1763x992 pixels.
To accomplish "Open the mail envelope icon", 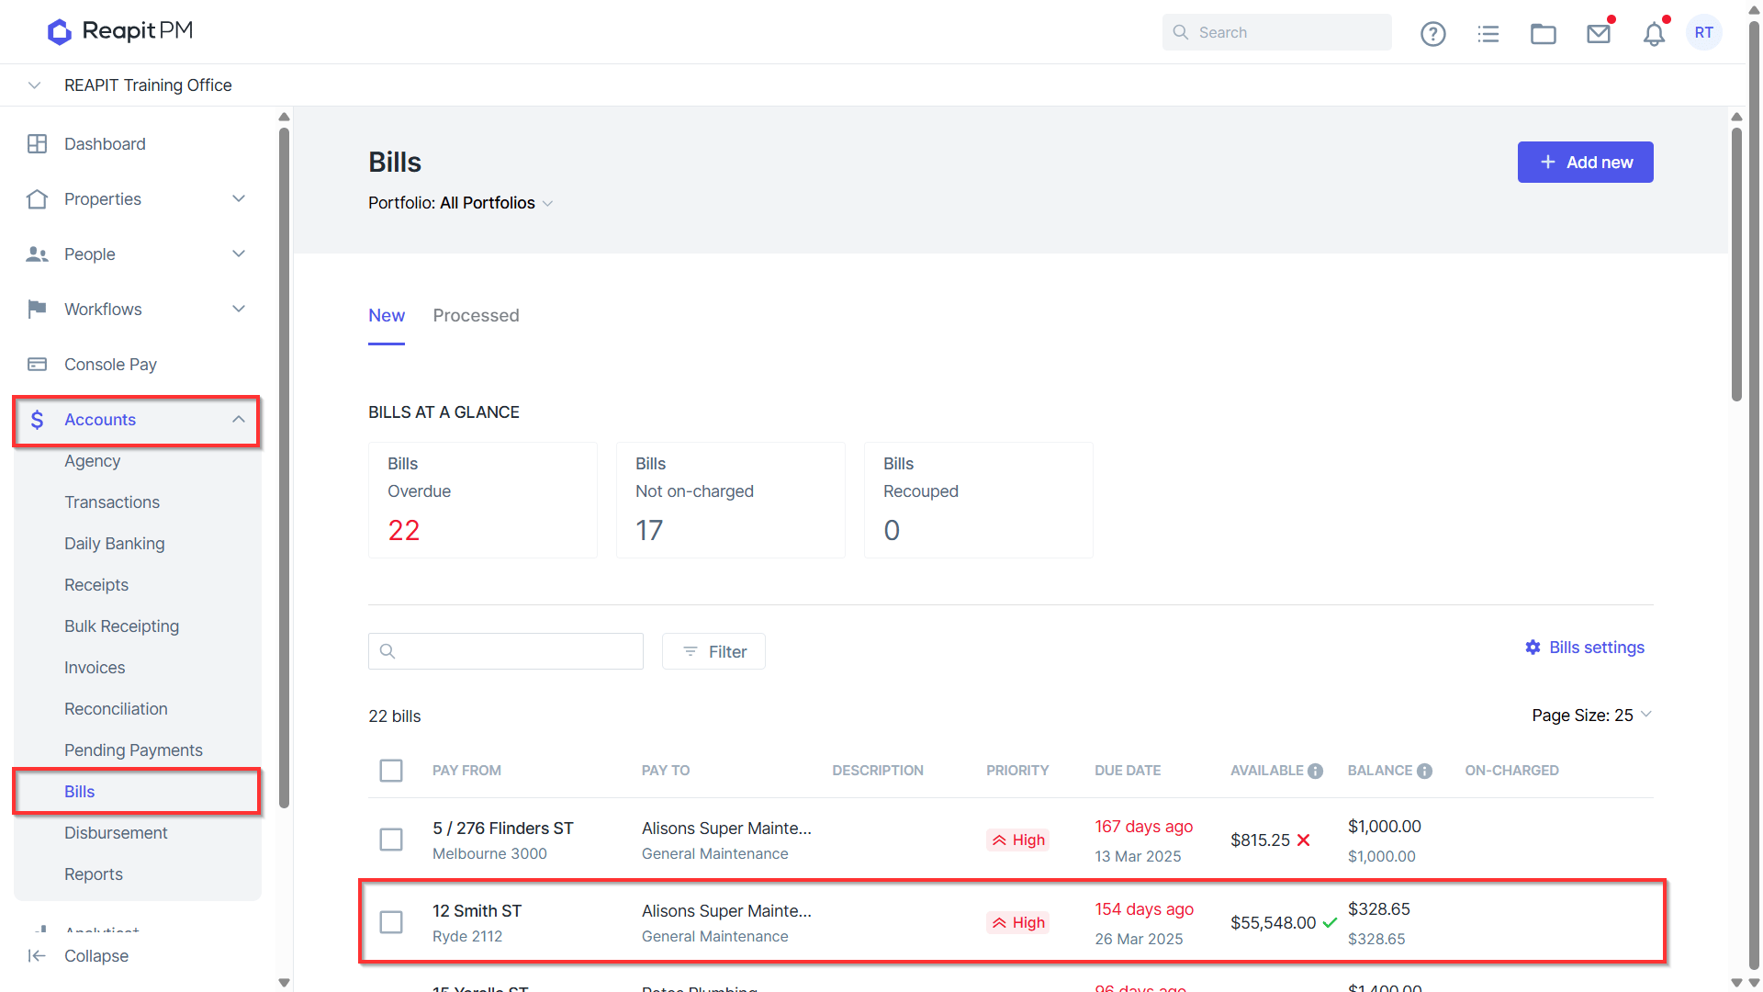I will pos(1599,34).
